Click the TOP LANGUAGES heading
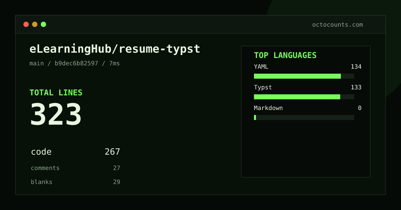The width and height of the screenshot is (401, 210). (x=285, y=55)
